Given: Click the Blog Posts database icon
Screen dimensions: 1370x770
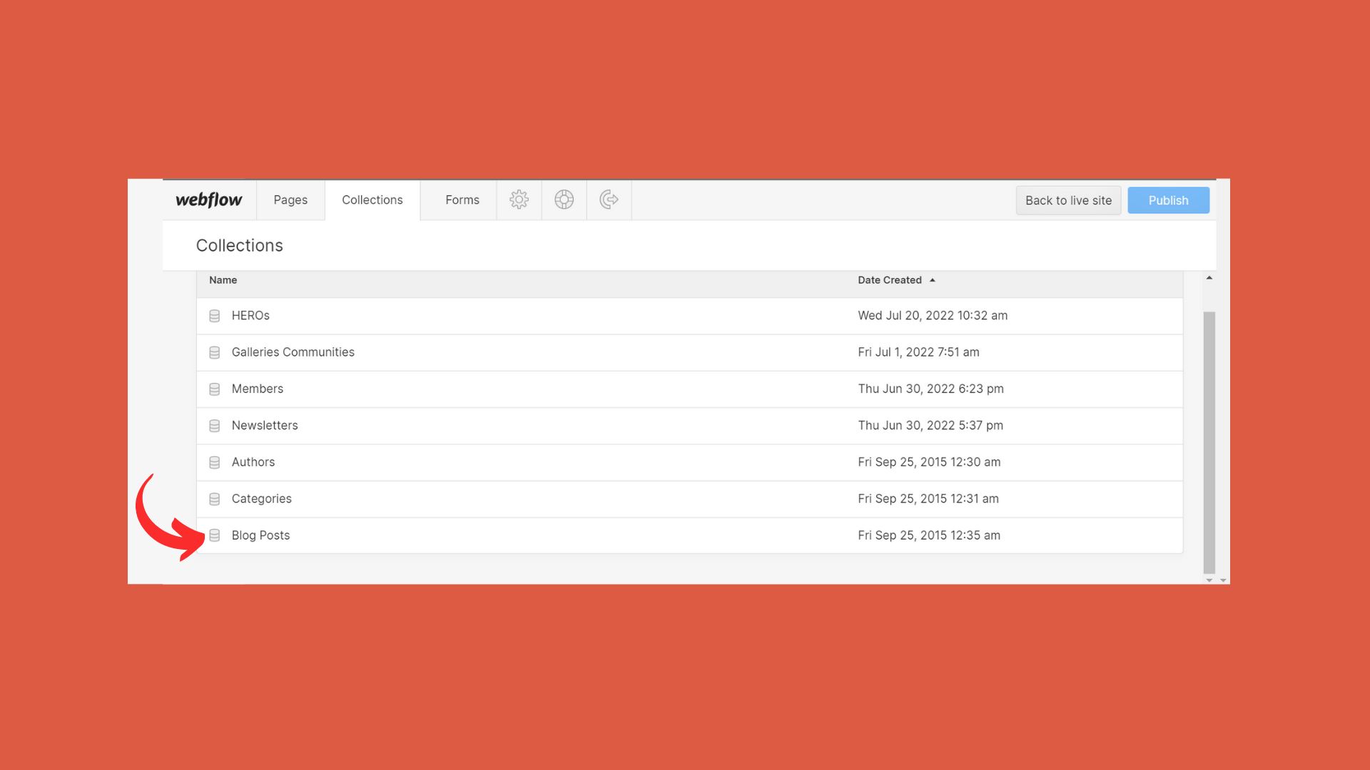Looking at the screenshot, I should tap(214, 535).
